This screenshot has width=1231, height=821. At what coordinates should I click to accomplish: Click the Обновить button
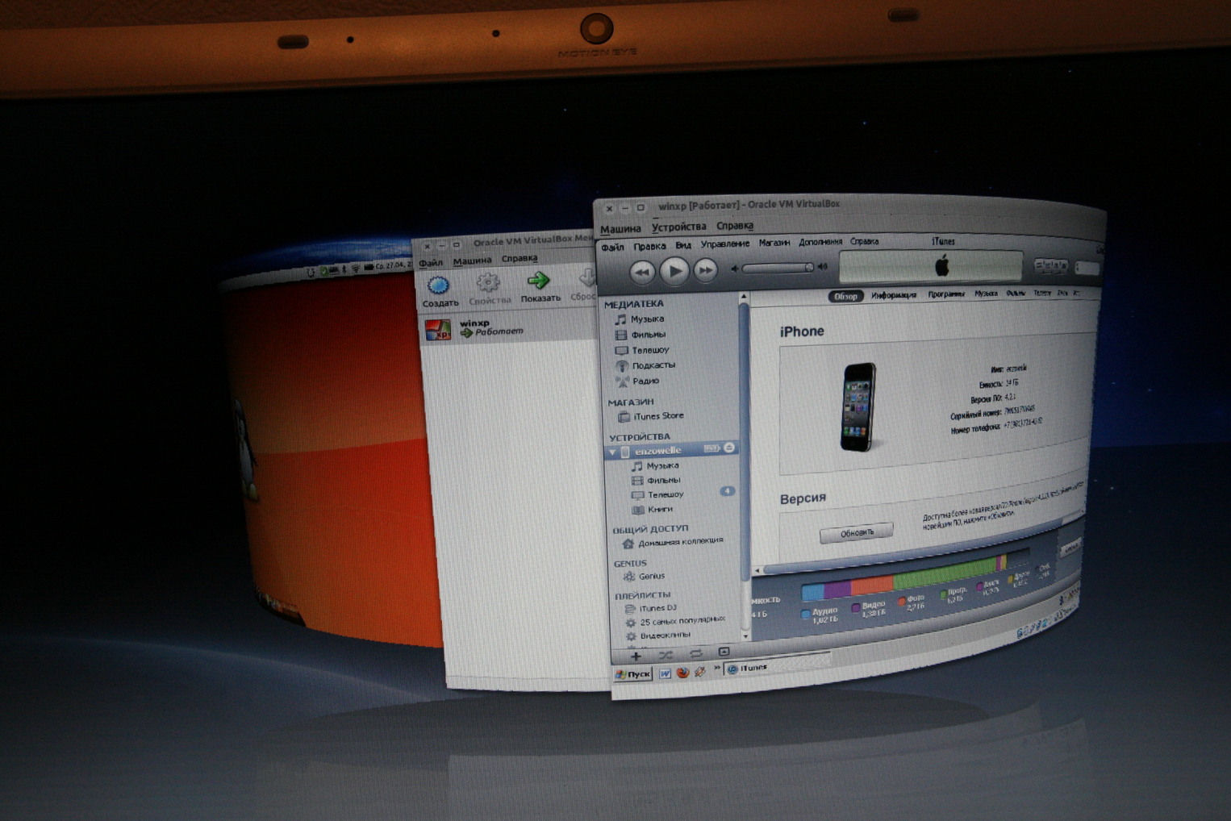(857, 533)
